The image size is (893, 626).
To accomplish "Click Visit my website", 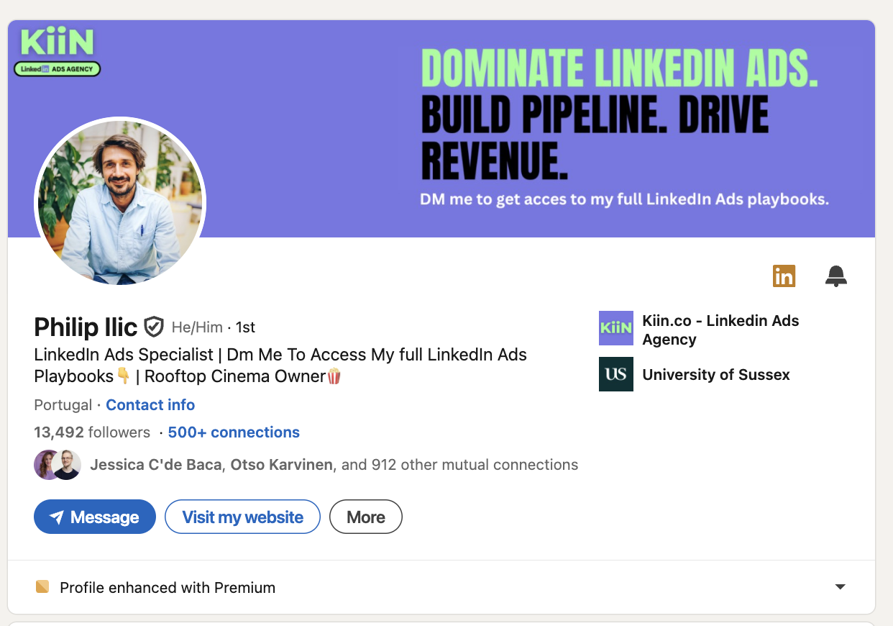I will point(242,517).
